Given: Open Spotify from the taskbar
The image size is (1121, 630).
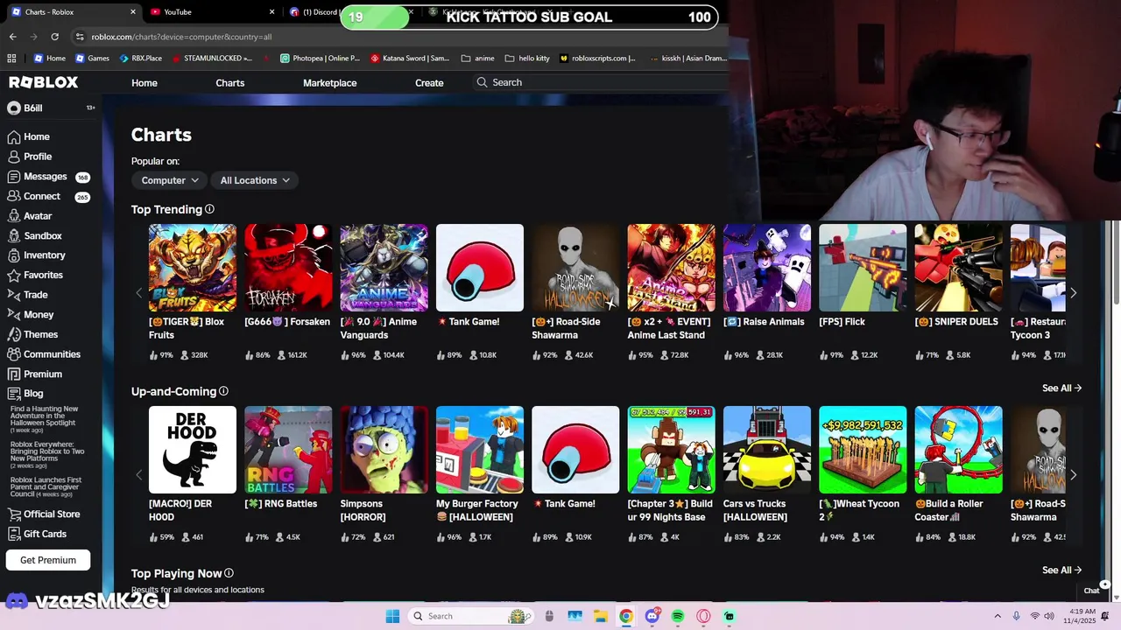Looking at the screenshot, I should pyautogui.click(x=678, y=616).
